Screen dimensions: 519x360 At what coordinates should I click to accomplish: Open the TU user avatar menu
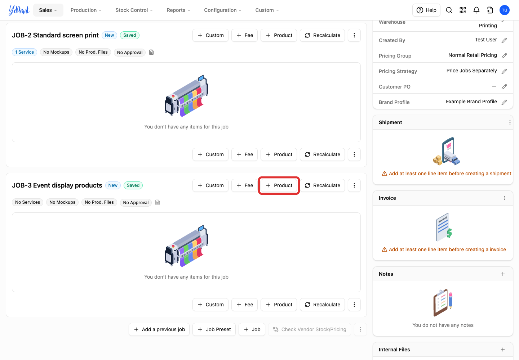pos(505,10)
